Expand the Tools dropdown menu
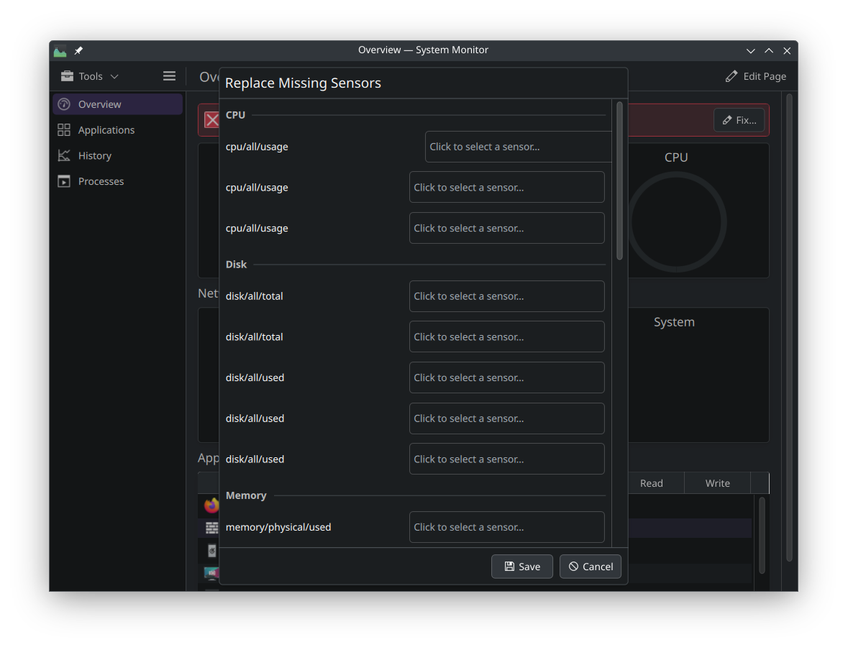 90,76
